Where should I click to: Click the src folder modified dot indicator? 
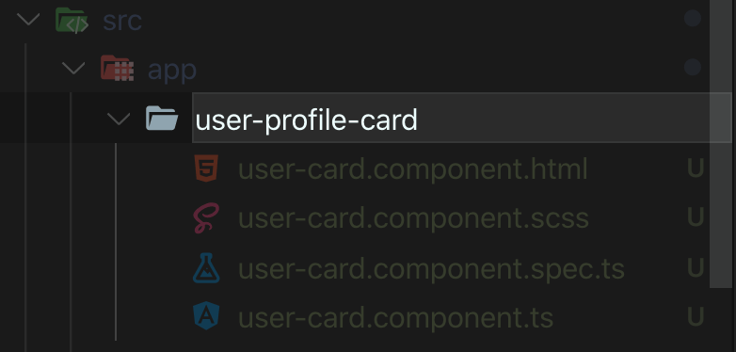click(x=693, y=18)
